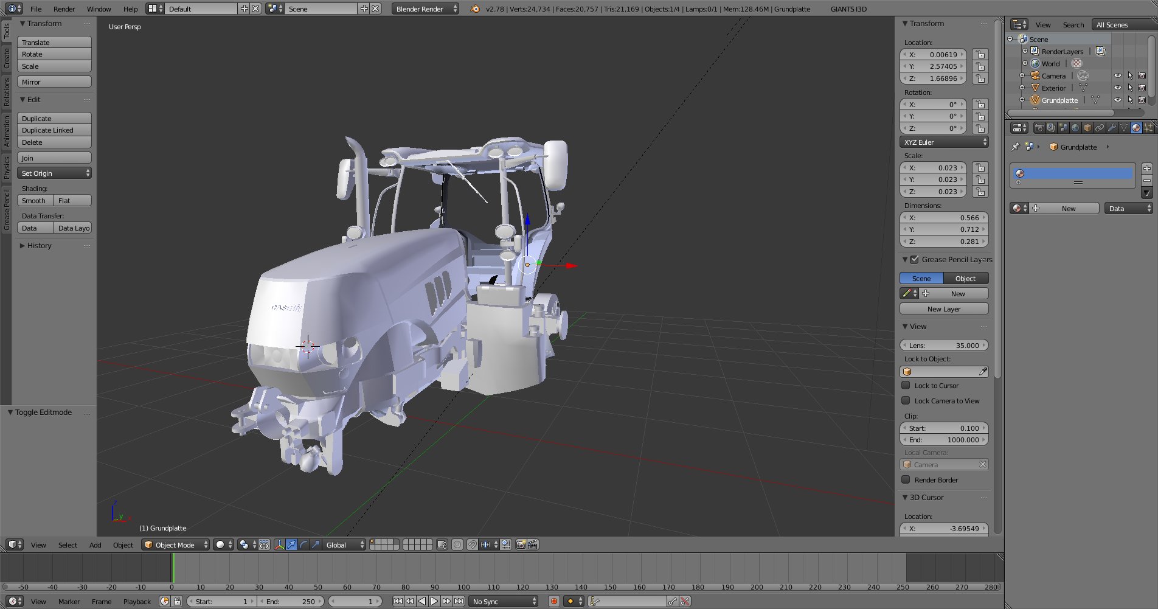Click the New Layer grease pencil button

click(943, 308)
